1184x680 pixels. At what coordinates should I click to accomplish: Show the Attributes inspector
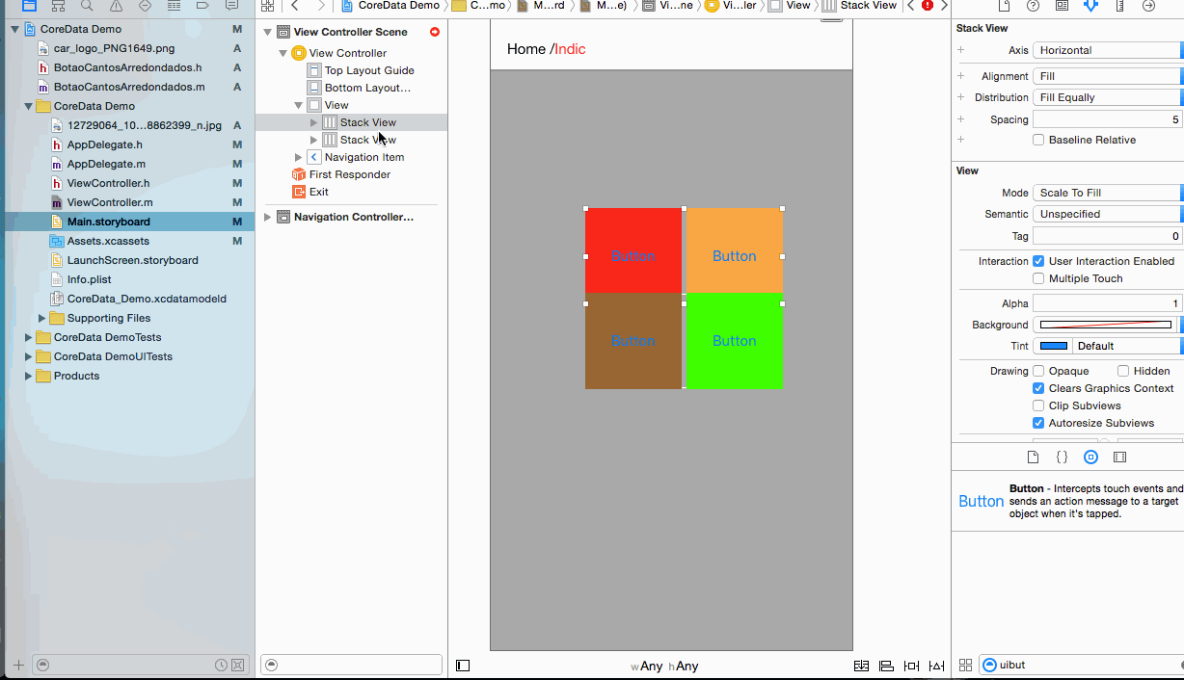[x=1090, y=6]
